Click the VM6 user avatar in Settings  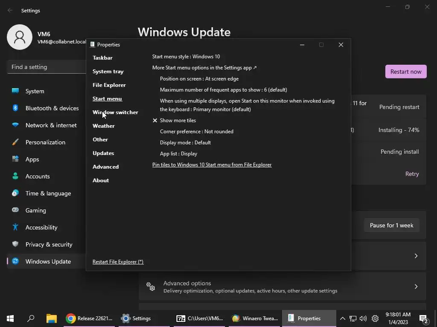point(20,37)
